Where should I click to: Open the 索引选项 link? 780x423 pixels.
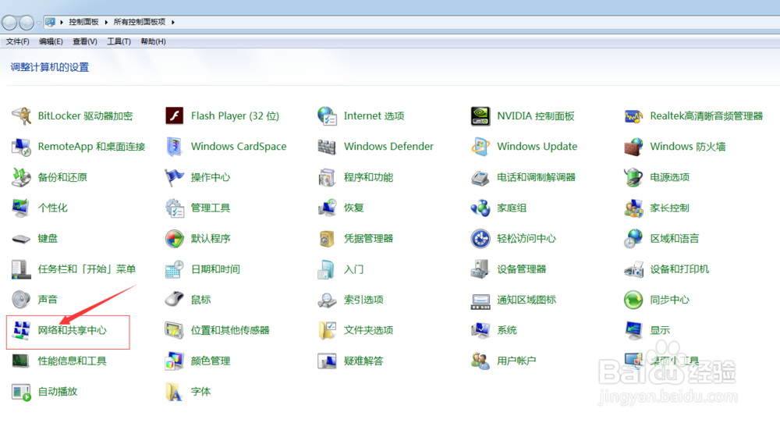tap(363, 300)
